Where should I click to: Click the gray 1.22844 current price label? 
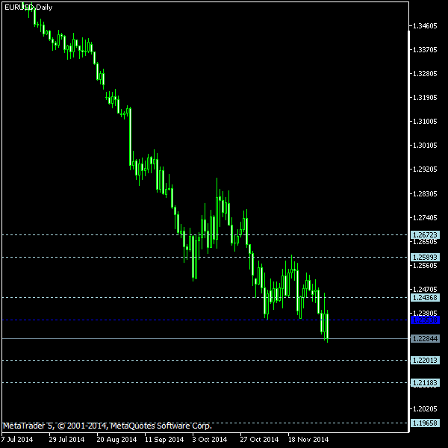coord(425,338)
